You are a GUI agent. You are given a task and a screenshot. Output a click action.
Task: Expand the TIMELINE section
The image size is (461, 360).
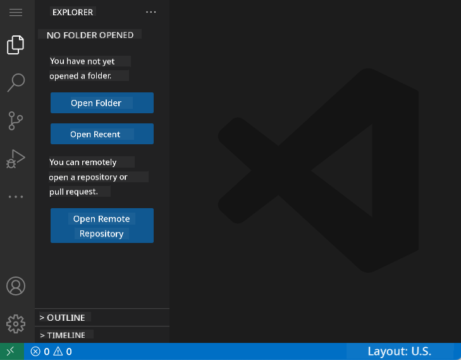[x=66, y=335]
